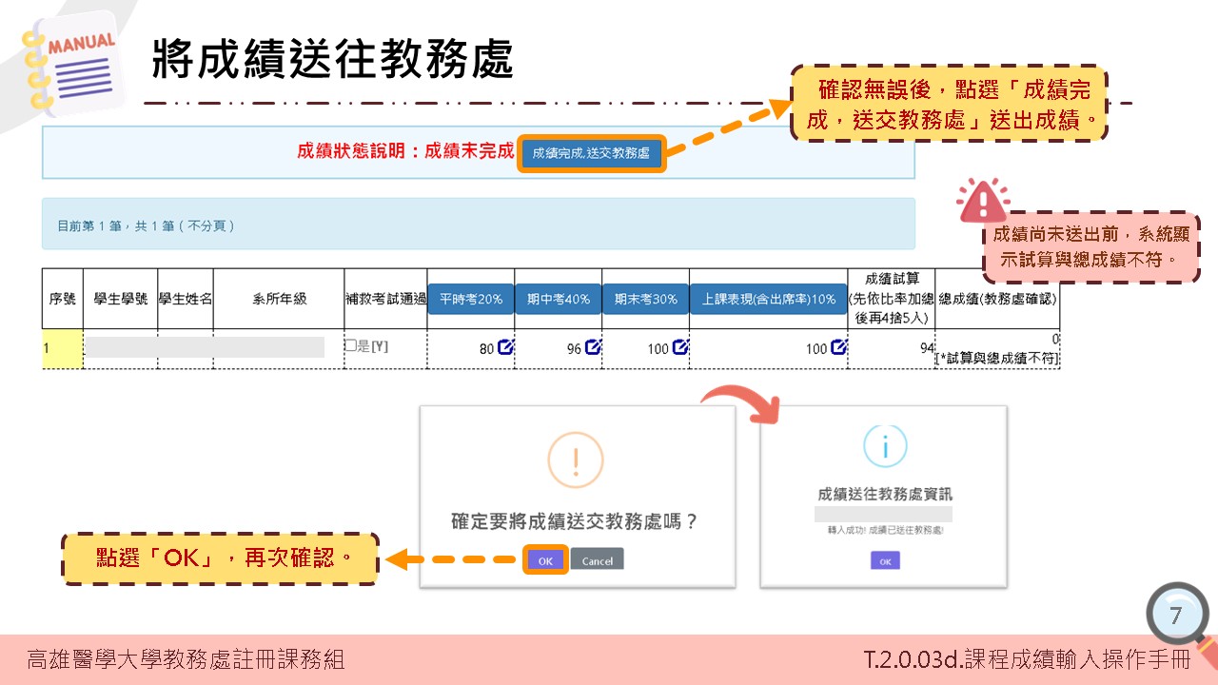The image size is (1218, 685).
Task: Click Cancel in the confirmation dialog
Action: point(598,560)
